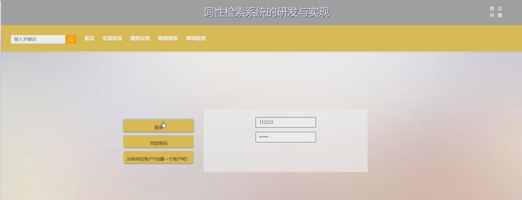Go to the 首页 home page
522x200 pixels.
(89, 38)
